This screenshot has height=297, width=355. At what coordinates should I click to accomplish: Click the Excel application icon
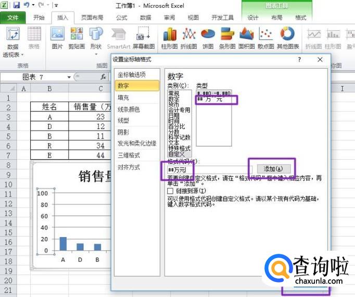pyautogui.click(x=5, y=5)
